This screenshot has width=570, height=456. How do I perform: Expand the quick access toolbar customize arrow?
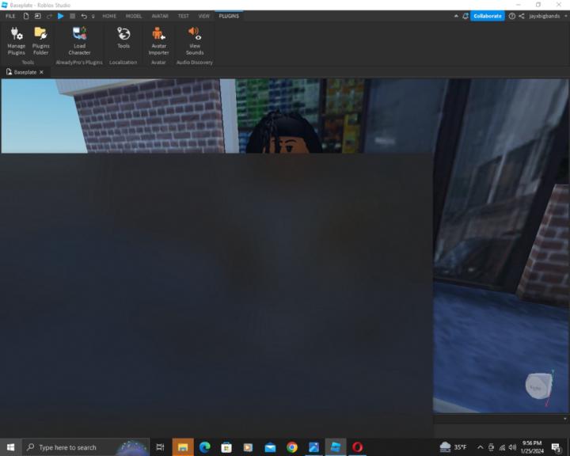point(93,17)
